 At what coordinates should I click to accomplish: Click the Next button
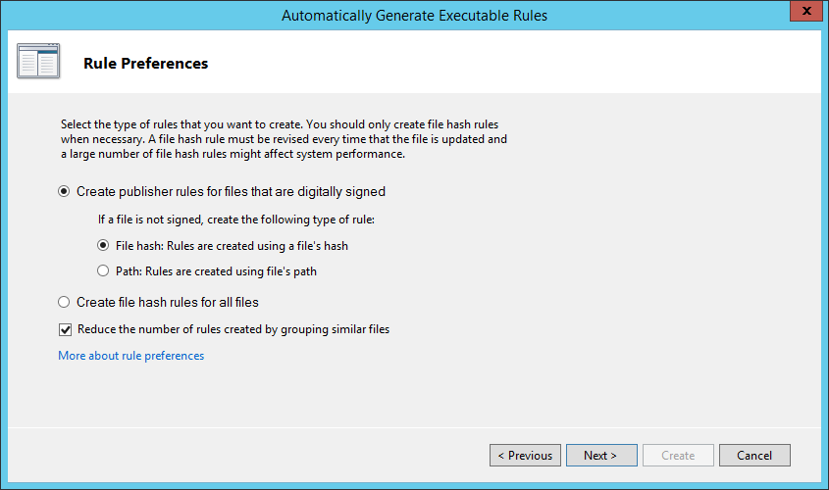click(601, 455)
